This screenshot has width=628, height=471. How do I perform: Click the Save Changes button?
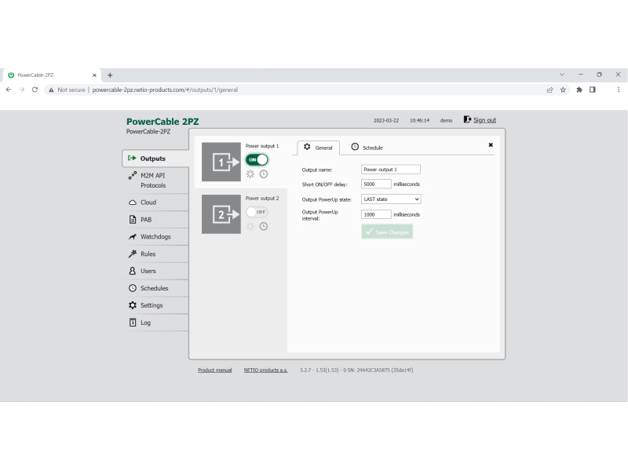[387, 232]
